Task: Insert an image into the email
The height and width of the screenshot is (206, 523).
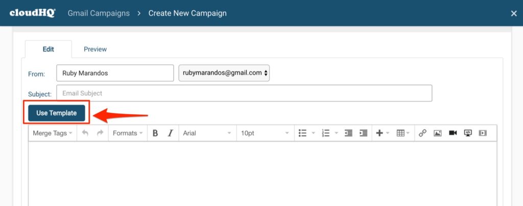Action: (438, 133)
